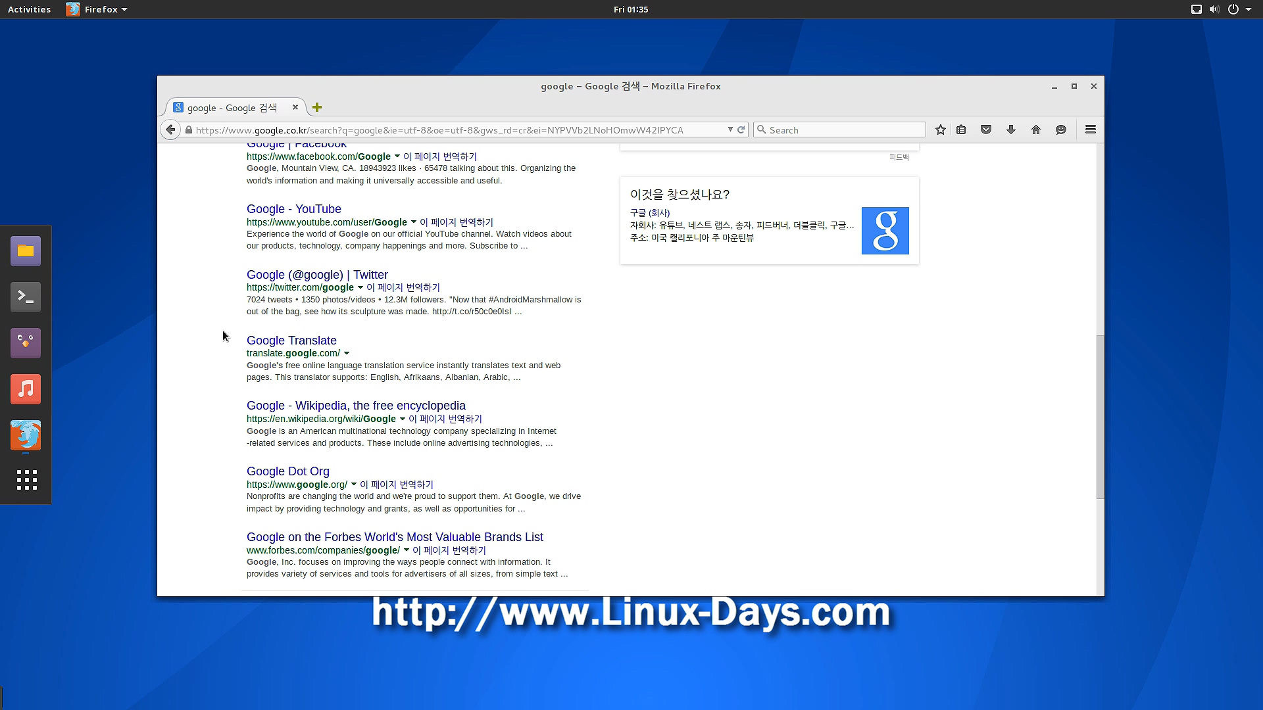Reload the current page
Image resolution: width=1263 pixels, height=710 pixels.
click(741, 130)
